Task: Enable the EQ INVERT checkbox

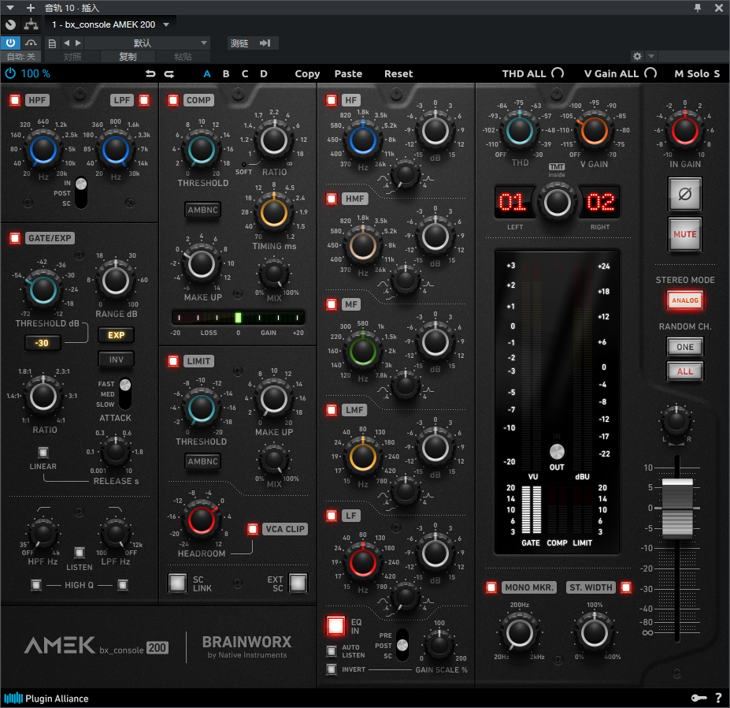Action: pos(331,669)
